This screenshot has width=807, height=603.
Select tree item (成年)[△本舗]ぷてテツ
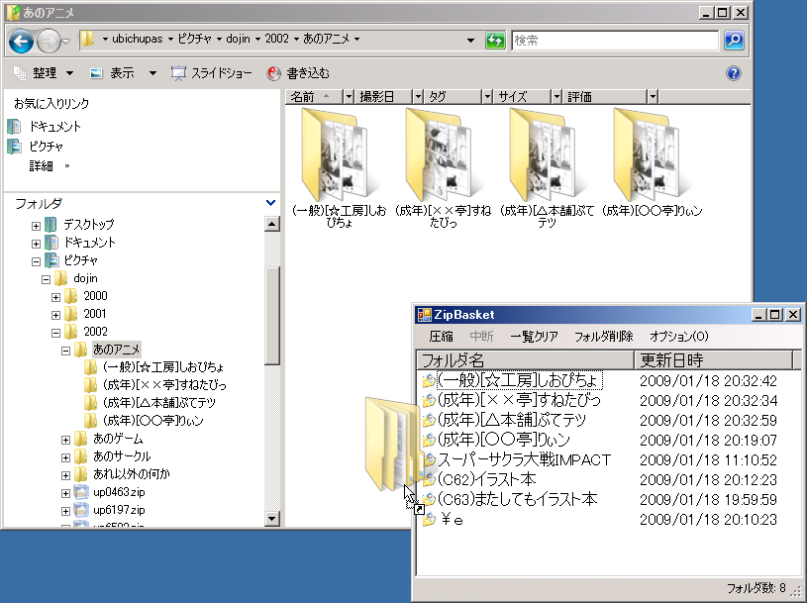159,402
